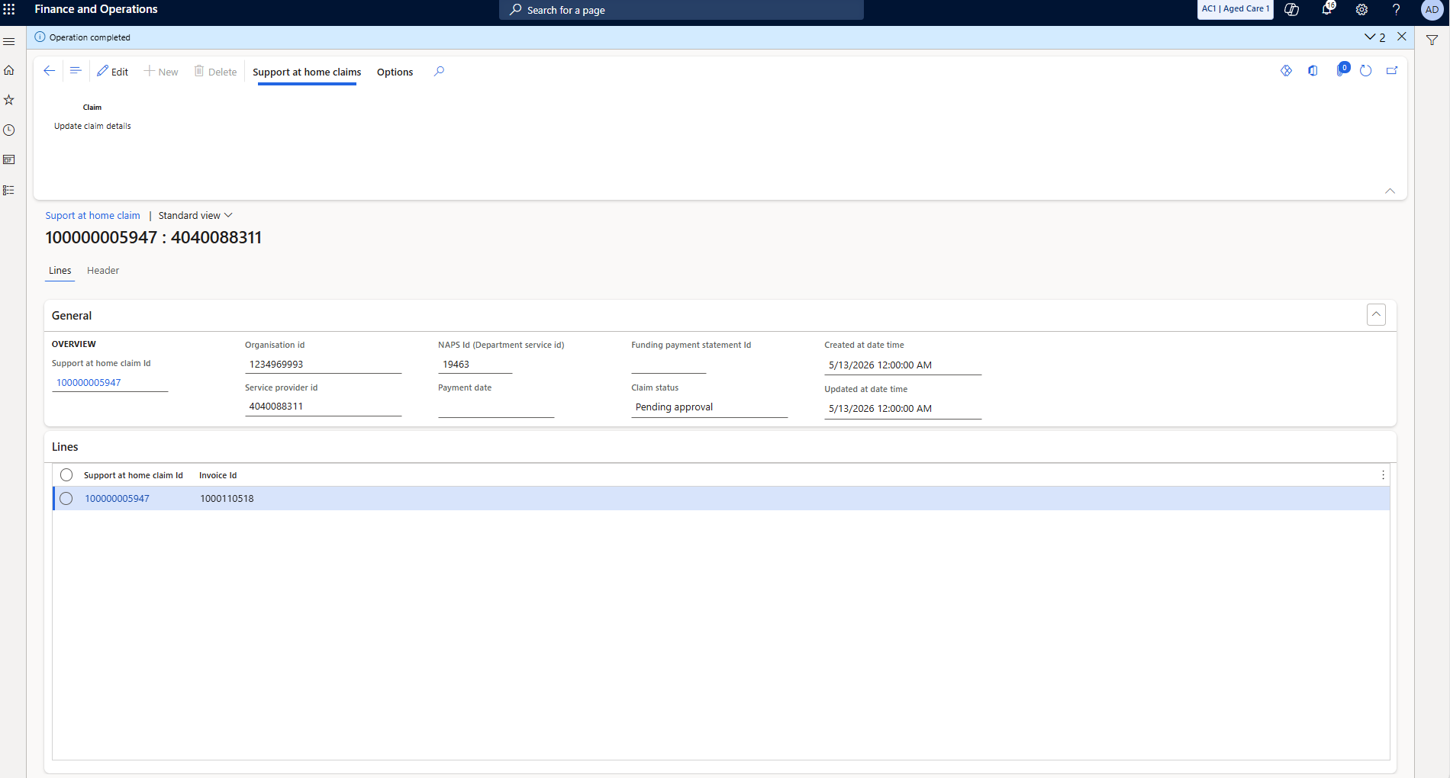Click NAPS Id field 19463

tap(475, 365)
